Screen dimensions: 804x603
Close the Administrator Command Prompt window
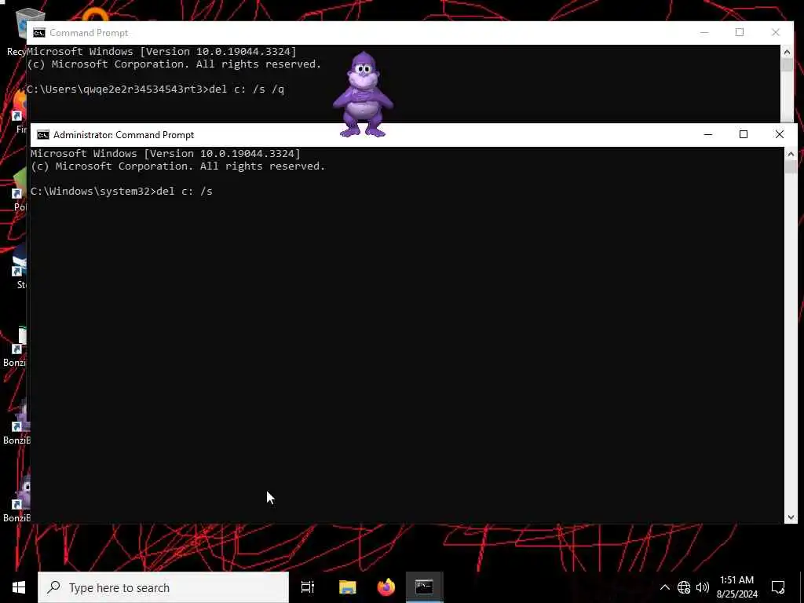[x=780, y=134]
